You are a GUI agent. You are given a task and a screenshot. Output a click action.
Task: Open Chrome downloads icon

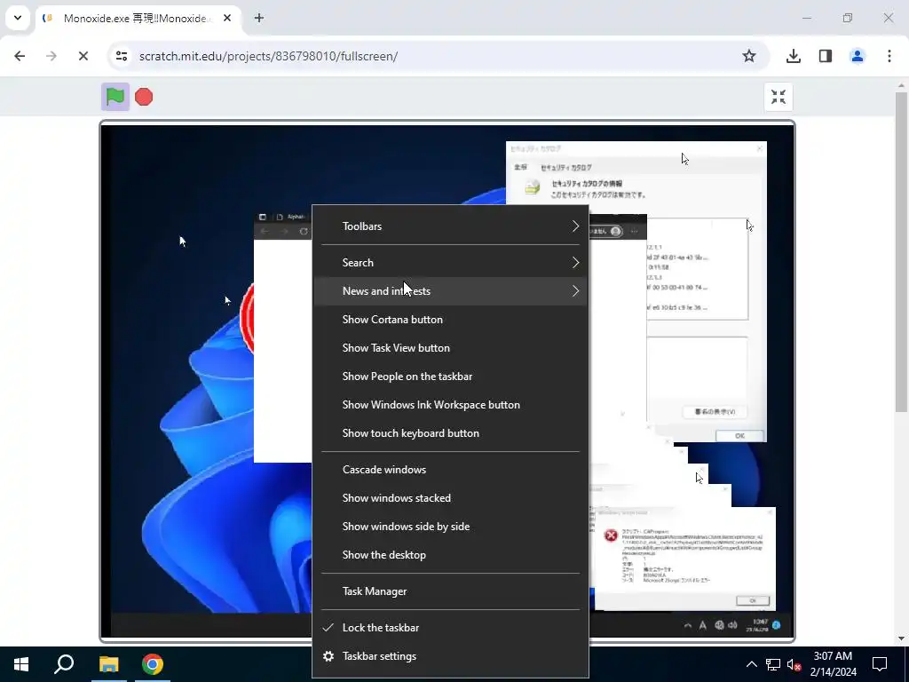pos(793,56)
